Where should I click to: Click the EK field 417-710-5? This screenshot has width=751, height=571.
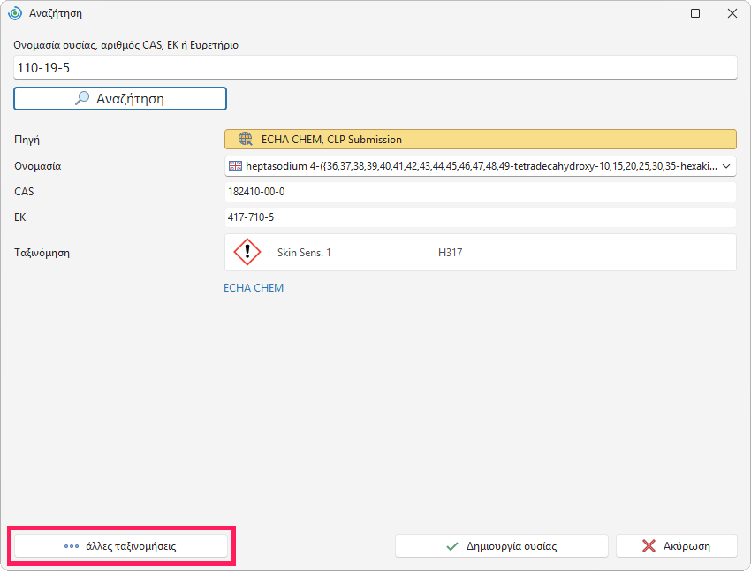click(481, 217)
